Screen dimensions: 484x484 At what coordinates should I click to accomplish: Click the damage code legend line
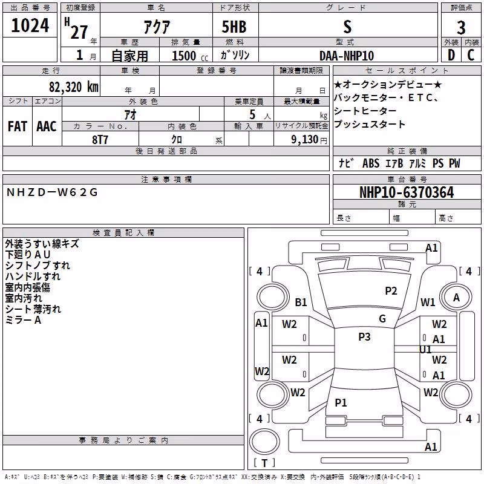coord(212,477)
